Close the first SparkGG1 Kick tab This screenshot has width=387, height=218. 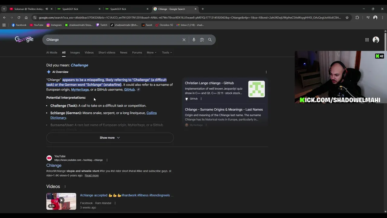[x=99, y=9]
